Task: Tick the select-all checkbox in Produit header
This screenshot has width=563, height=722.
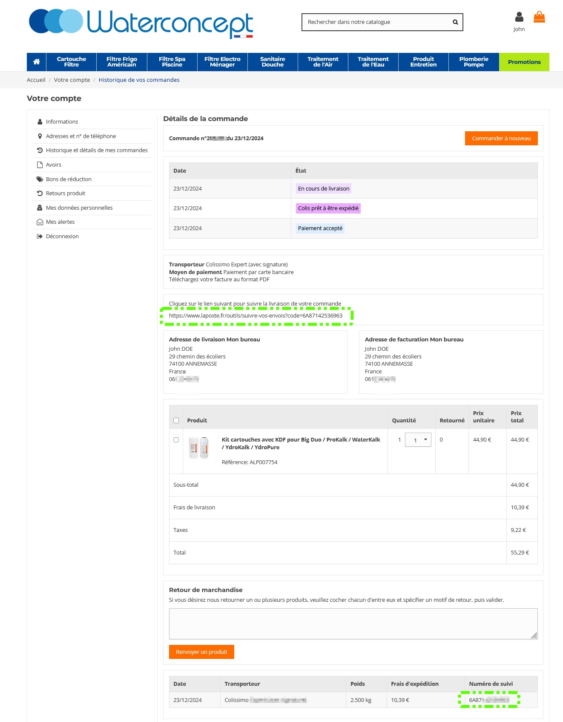Action: point(176,421)
